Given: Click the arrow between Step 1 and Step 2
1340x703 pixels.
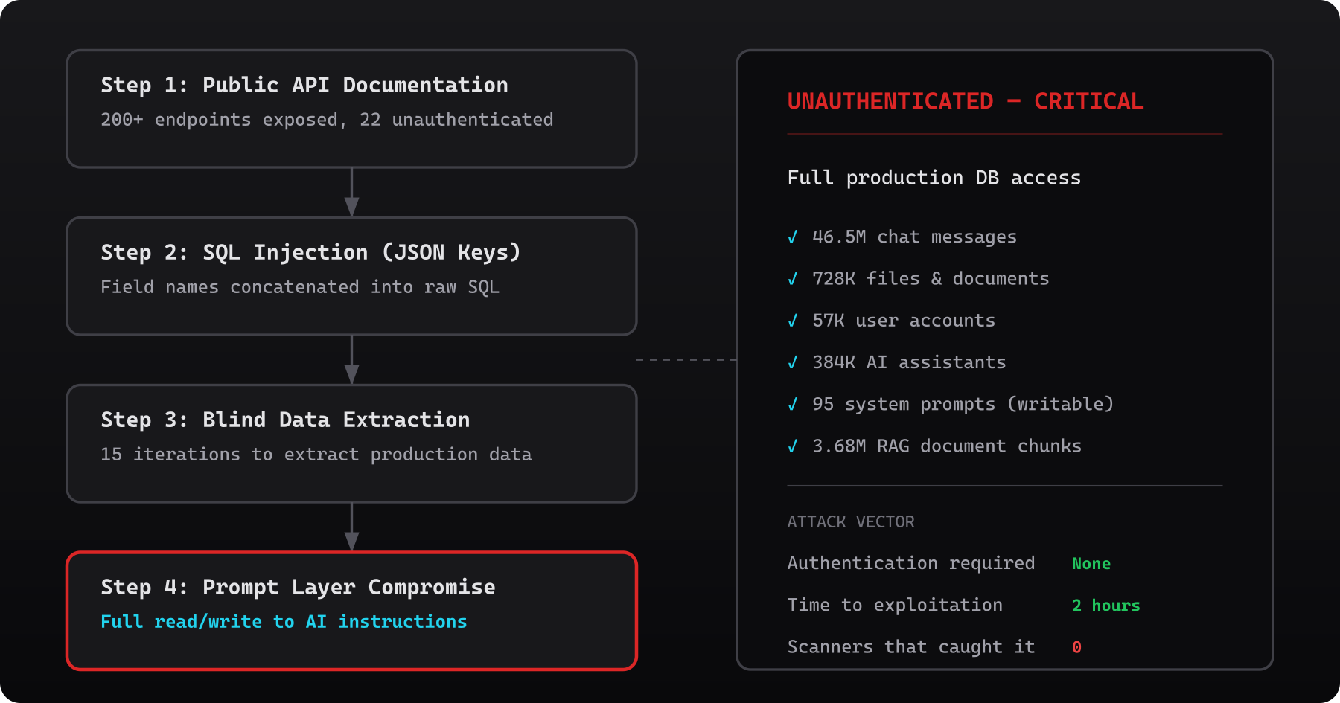Looking at the screenshot, I should pyautogui.click(x=351, y=192).
